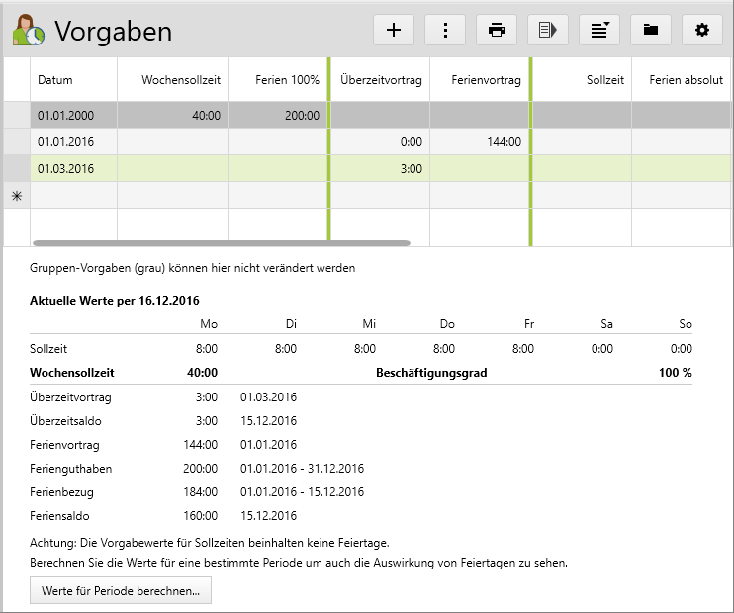Viewport: 734px width, 613px height.
Task: Click the horizontal scrollbar under the table
Action: [x=221, y=242]
